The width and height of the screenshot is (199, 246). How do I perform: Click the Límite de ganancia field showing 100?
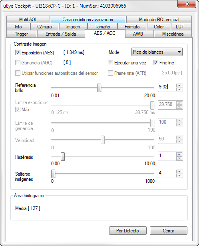tap(167, 122)
